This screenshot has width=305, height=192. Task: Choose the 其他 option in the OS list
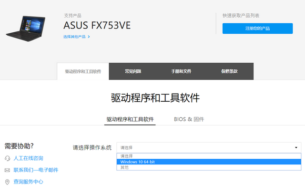coord(124,167)
